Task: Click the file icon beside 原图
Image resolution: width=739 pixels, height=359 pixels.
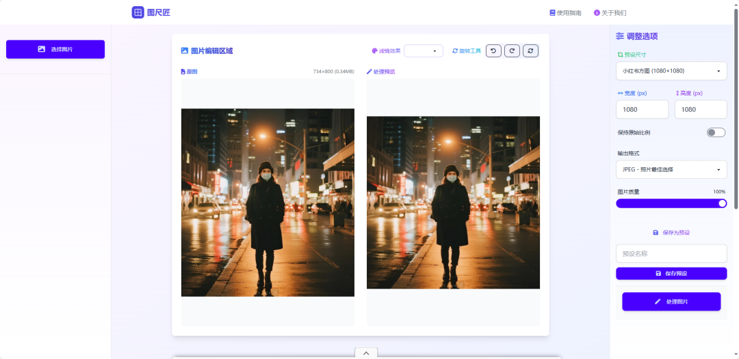Action: pos(183,72)
